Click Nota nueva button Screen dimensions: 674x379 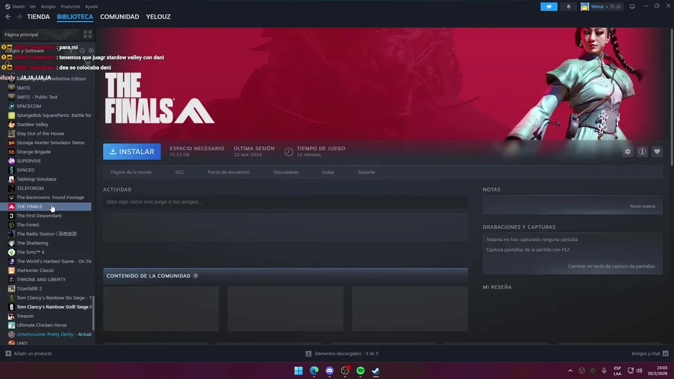[x=642, y=206]
